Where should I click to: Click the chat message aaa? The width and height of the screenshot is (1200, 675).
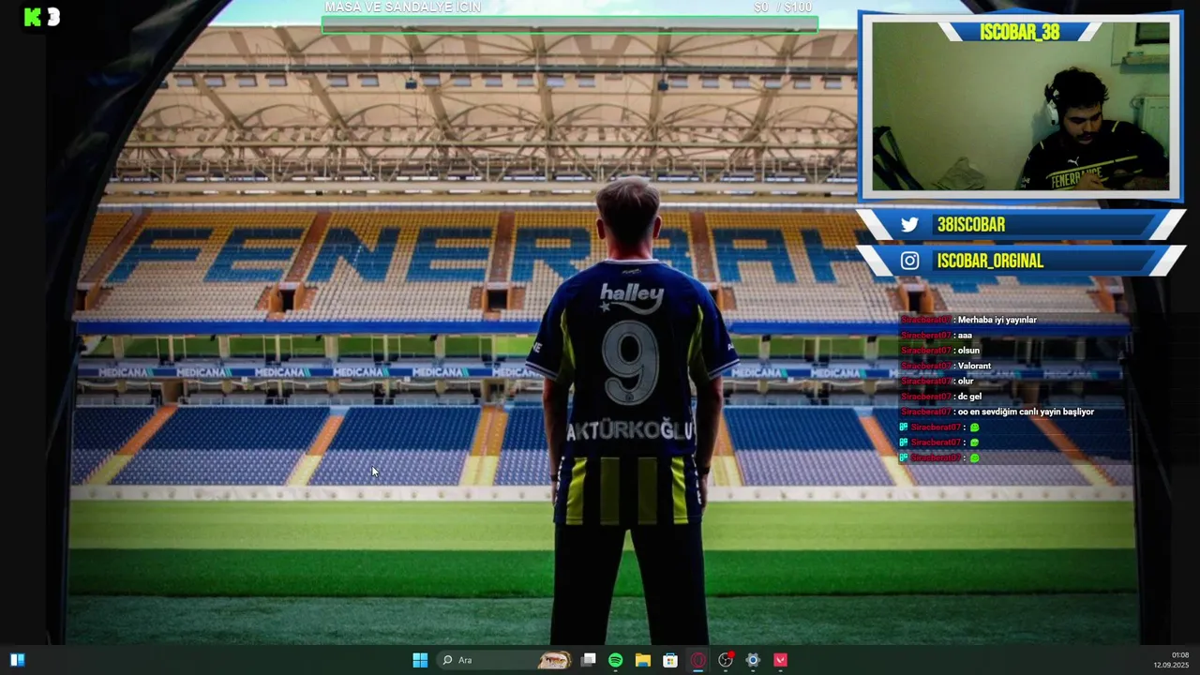[965, 335]
